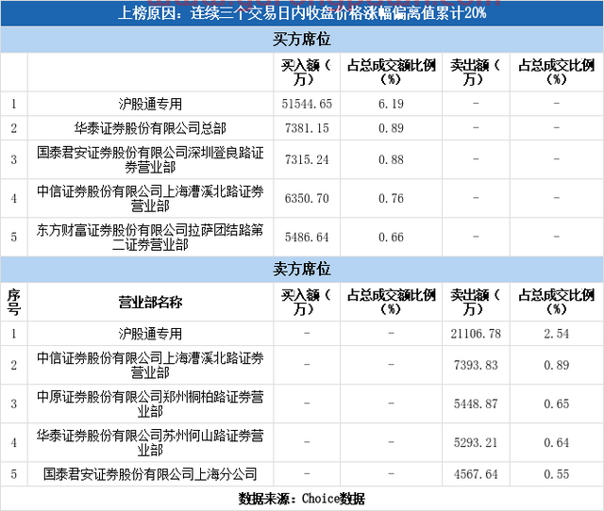Viewport: 604px width, 511px height.
Task: Click the sell amount 5448.87
Action: coord(476,404)
